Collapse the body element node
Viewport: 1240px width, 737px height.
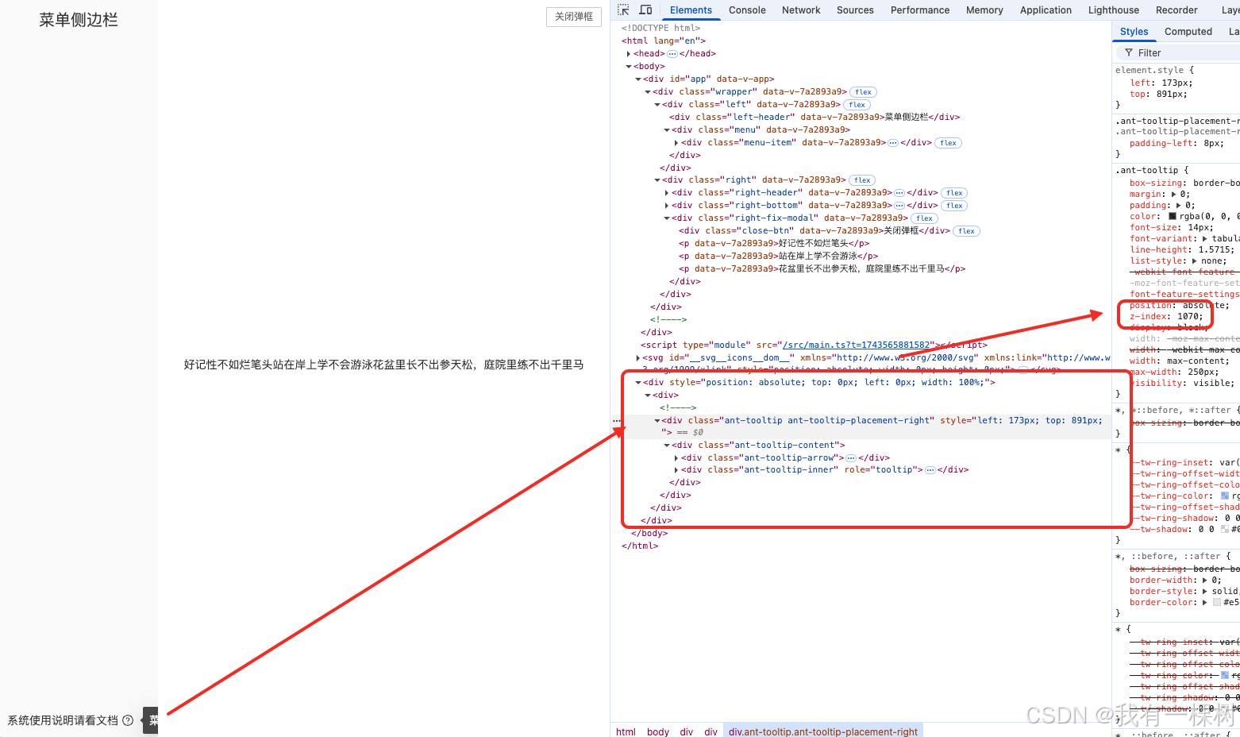click(629, 67)
